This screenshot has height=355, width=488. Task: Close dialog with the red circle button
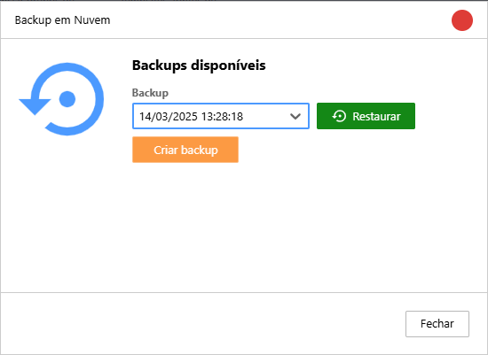pos(462,20)
